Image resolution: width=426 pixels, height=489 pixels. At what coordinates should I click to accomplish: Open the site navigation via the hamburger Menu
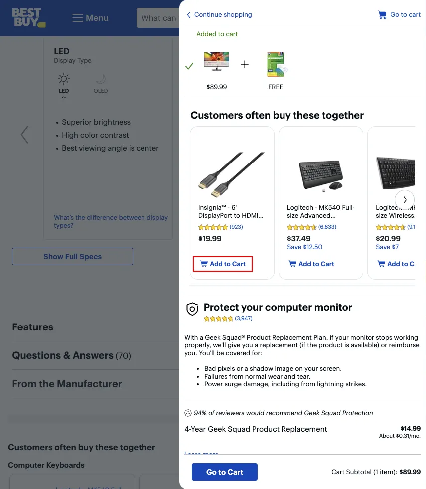coord(90,17)
